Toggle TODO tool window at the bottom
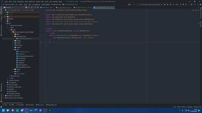Viewport: 202px width, 113px height. pyautogui.click(x=12, y=105)
